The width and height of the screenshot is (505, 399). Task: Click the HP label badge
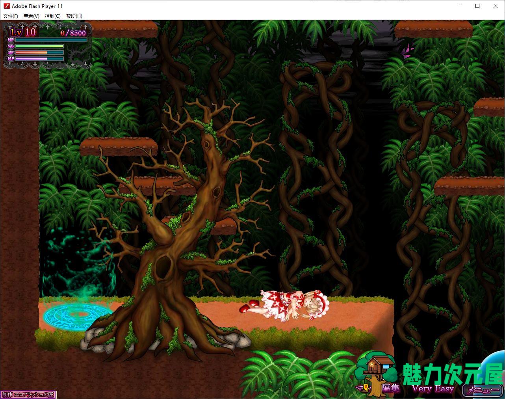click(11, 40)
